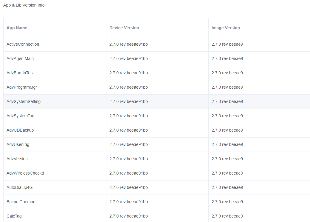310x222 pixels.
Task: Click the App Name column header
Action: [x=17, y=28]
